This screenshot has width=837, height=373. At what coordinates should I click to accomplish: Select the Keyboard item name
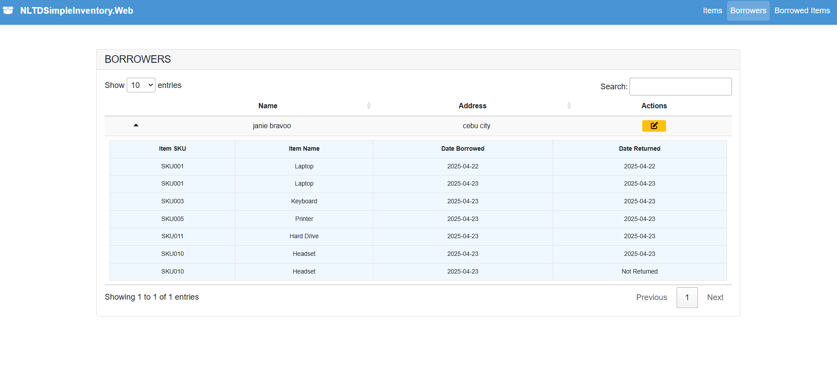(304, 202)
